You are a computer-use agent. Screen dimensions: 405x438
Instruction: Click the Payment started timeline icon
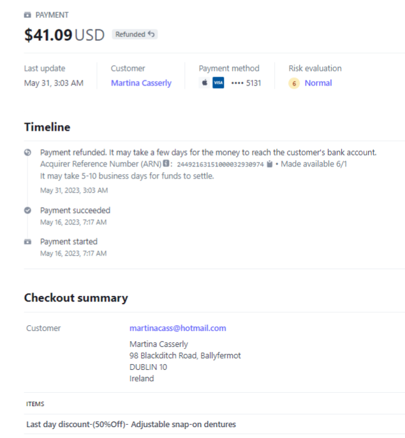[27, 242]
